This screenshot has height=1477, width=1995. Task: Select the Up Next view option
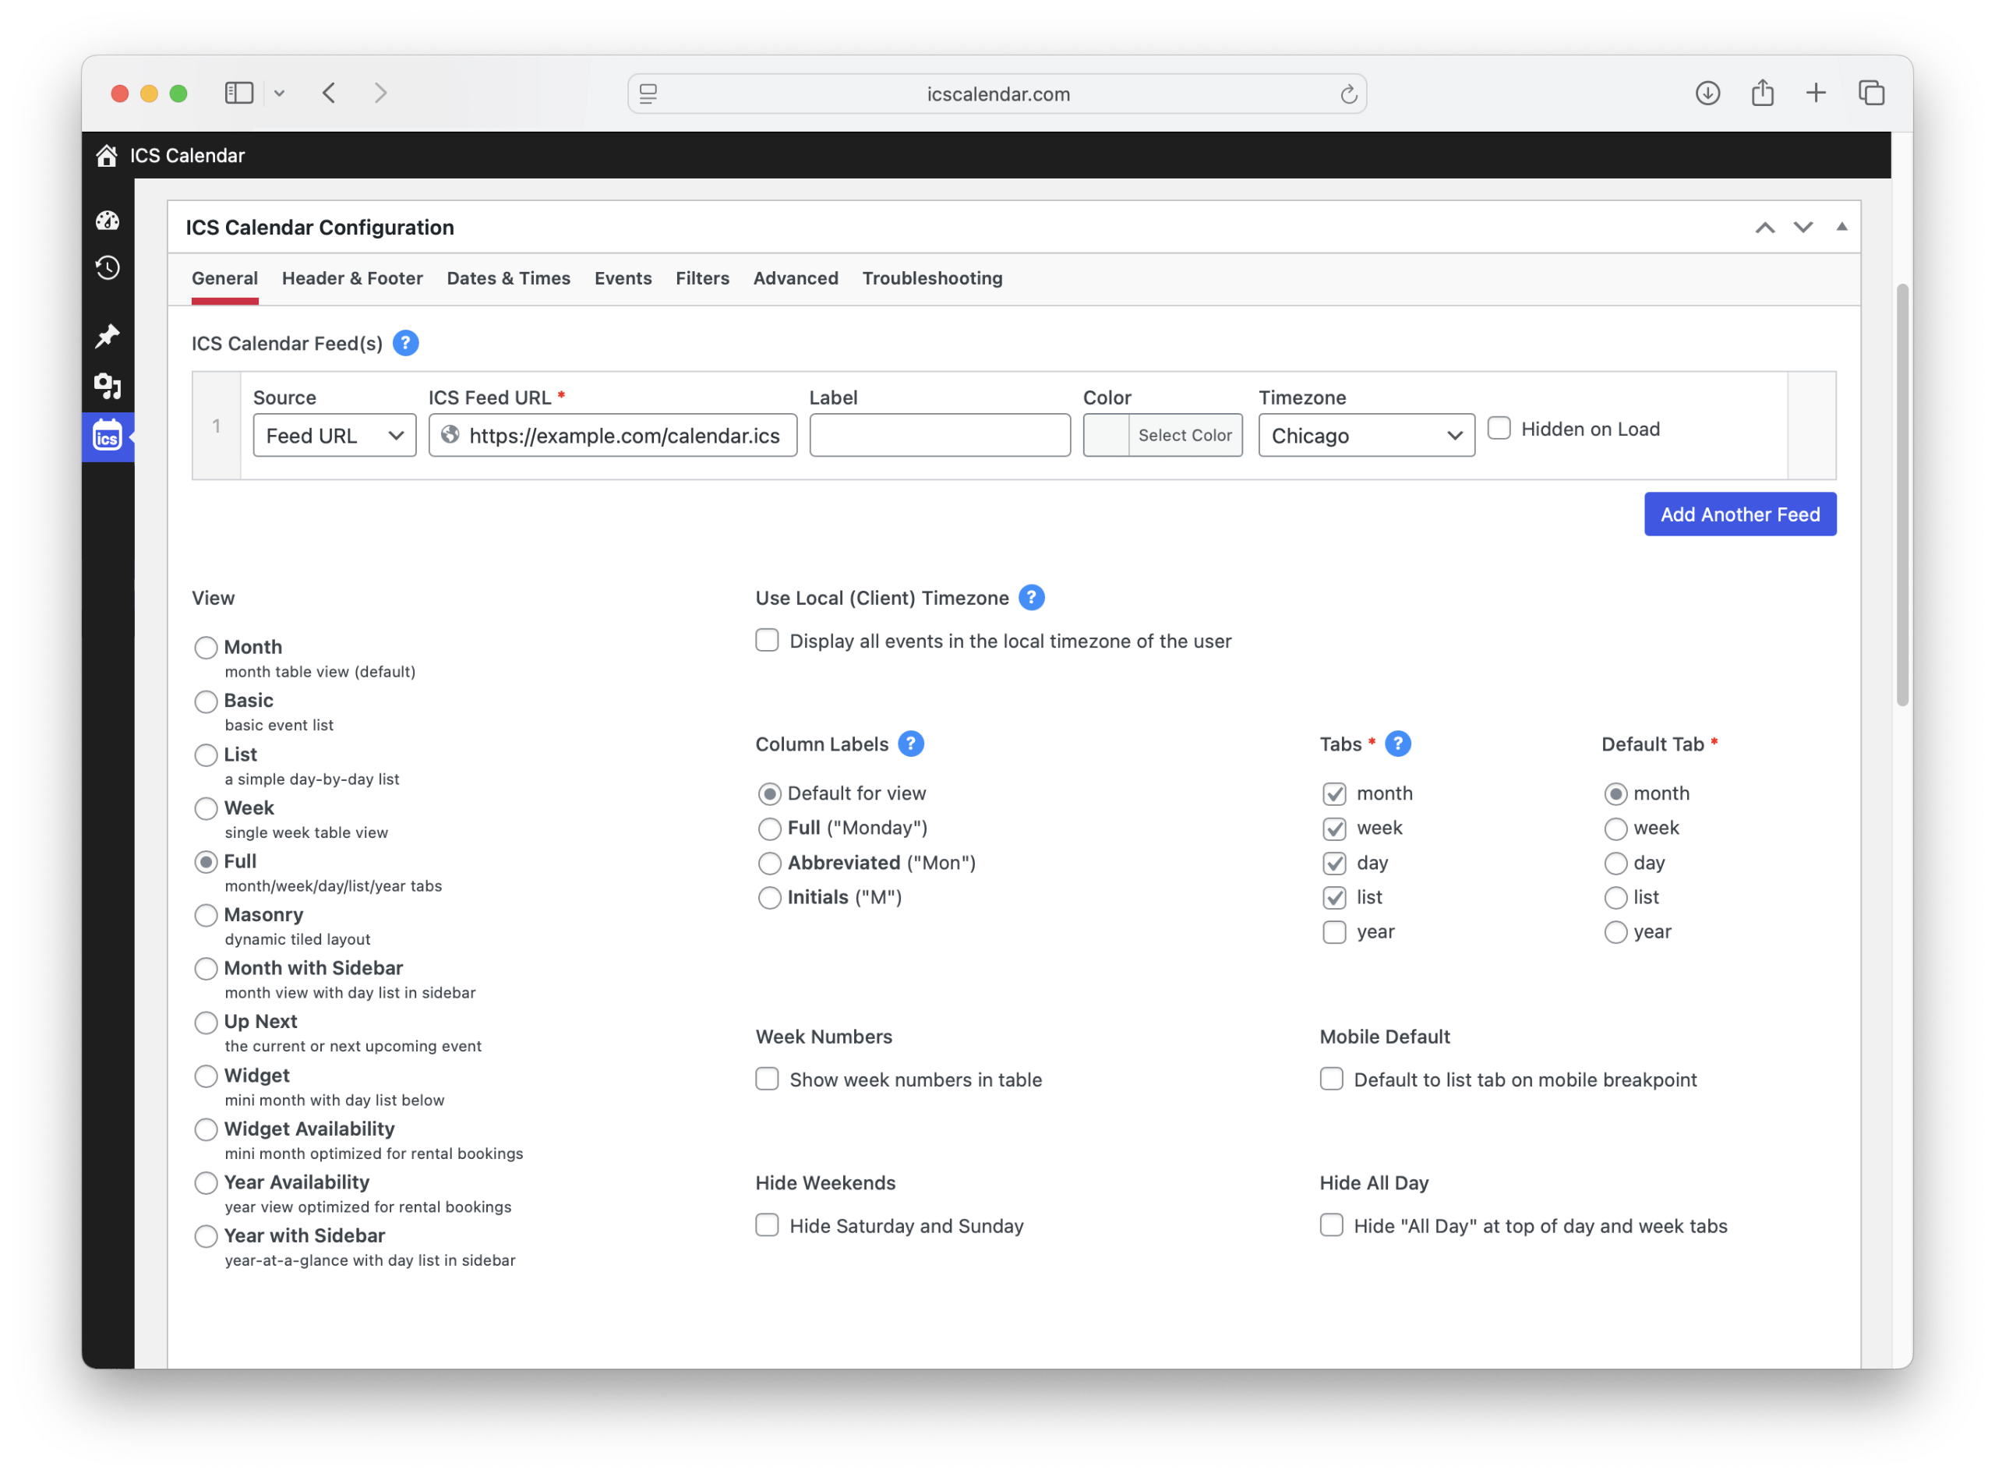[206, 1022]
